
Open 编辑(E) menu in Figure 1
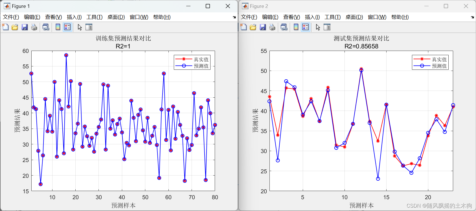(x=32, y=17)
